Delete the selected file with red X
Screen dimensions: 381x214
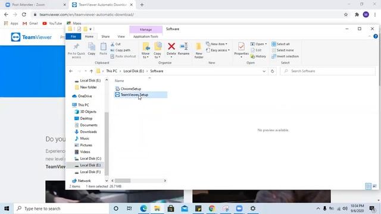171,50
